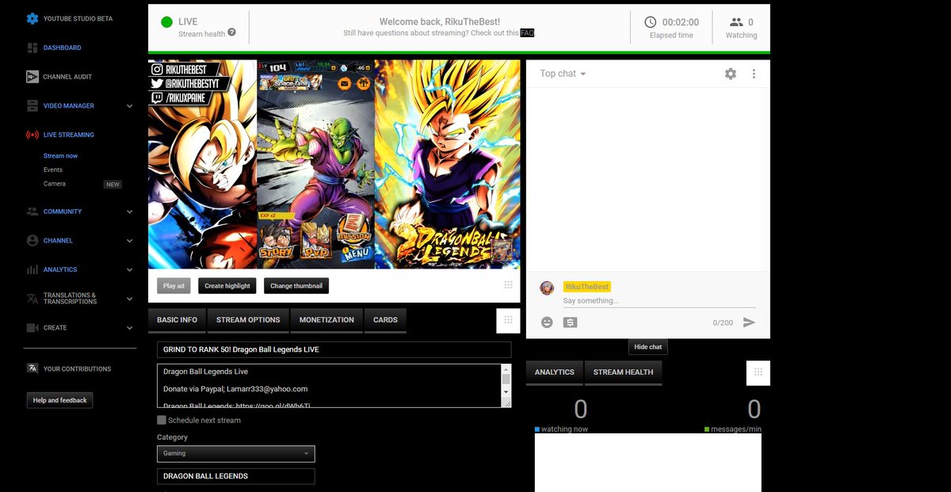951x492 pixels.
Task: Click the Say something chat input
Action: 659,301
